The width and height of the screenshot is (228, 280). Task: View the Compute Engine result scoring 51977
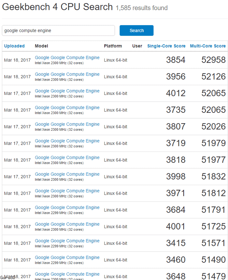click(67, 157)
